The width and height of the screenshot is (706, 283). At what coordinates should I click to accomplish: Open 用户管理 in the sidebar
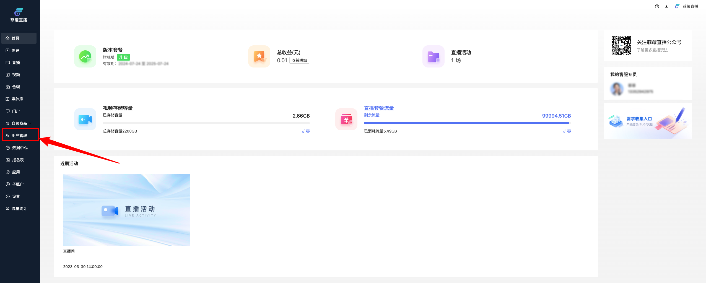click(x=19, y=136)
